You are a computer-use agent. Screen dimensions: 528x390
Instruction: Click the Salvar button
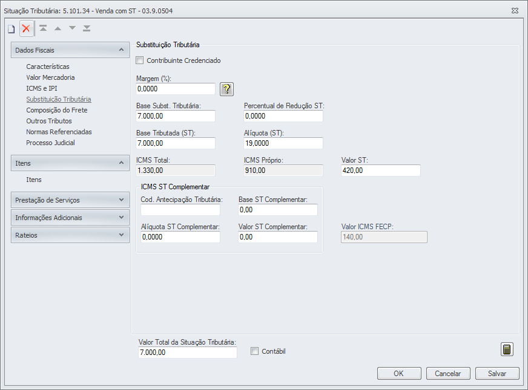click(497, 374)
